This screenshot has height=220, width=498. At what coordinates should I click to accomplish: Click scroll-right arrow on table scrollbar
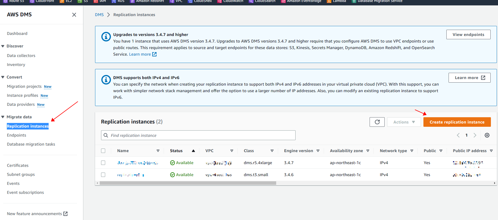click(494, 183)
